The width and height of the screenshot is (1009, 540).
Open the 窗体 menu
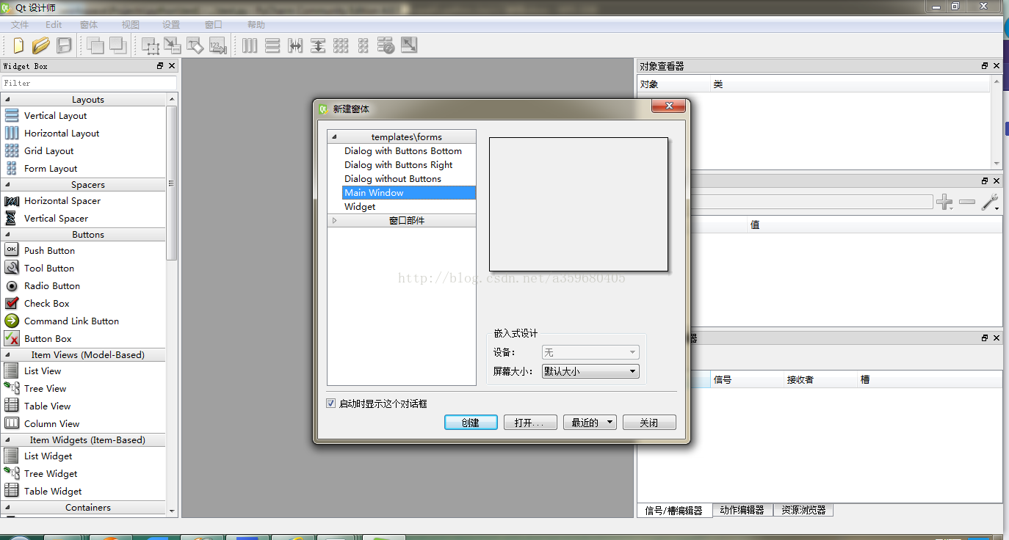coord(89,25)
